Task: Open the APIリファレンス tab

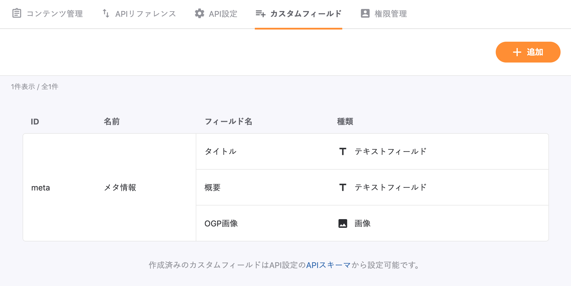Action: tap(145, 14)
